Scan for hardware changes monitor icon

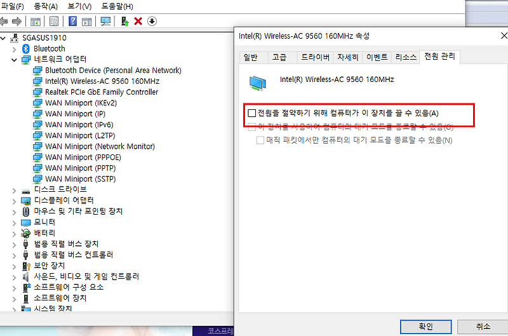coord(105,22)
